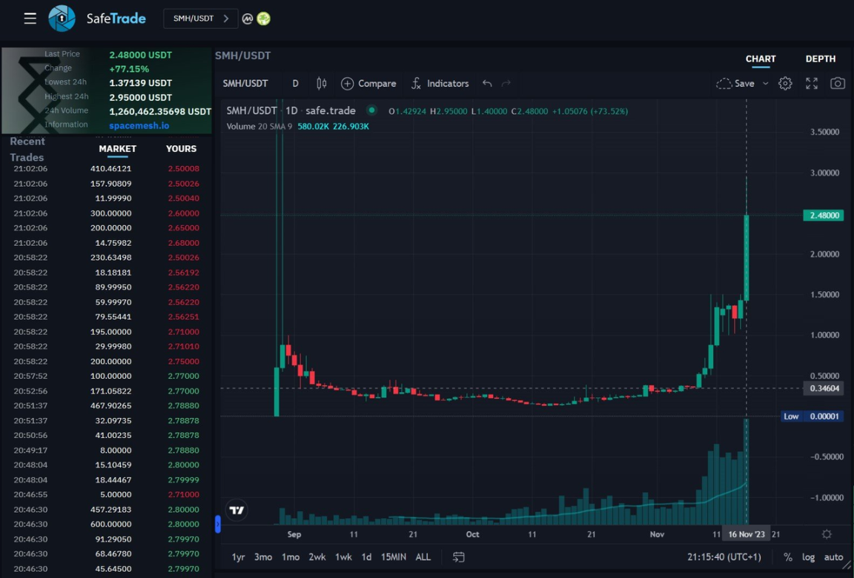Take a chart snapshot with camera icon
854x578 pixels.
(x=838, y=84)
